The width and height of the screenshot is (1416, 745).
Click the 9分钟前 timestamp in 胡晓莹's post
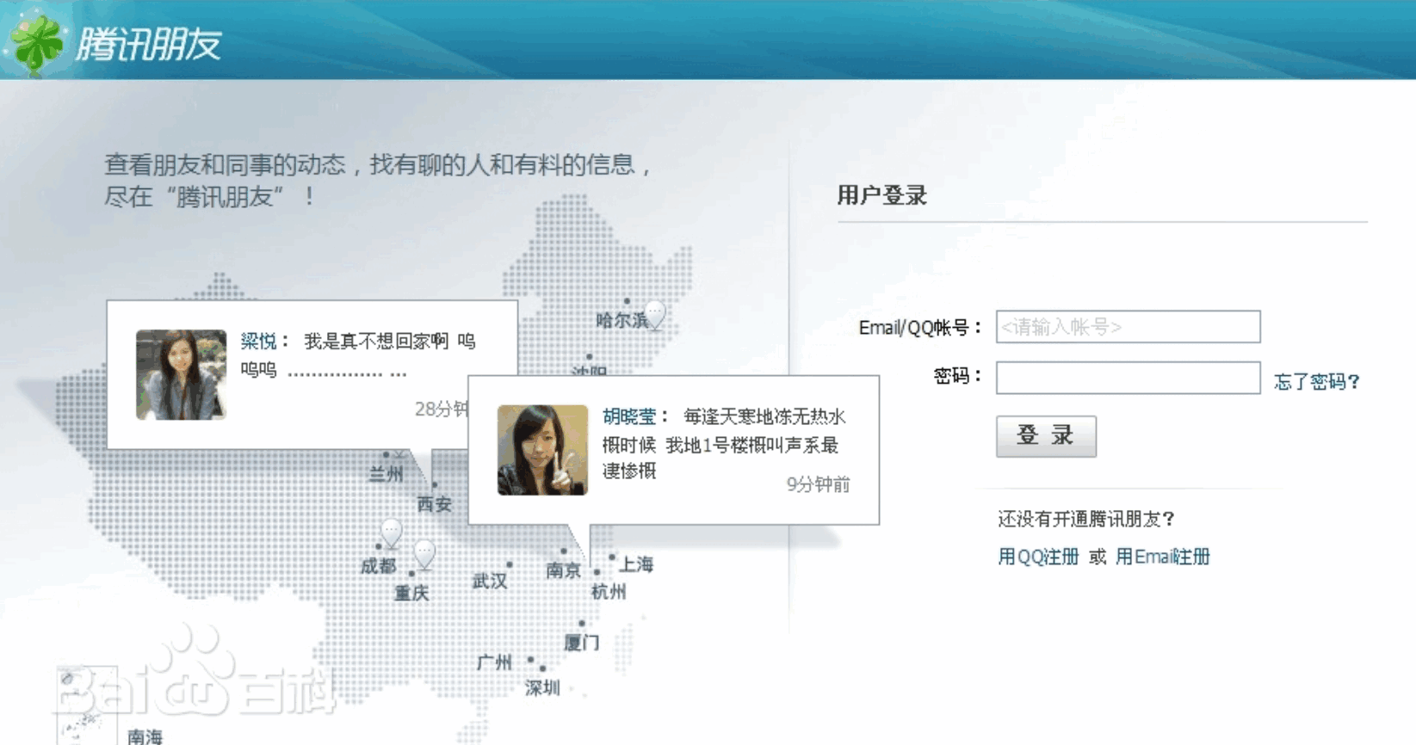[819, 485]
